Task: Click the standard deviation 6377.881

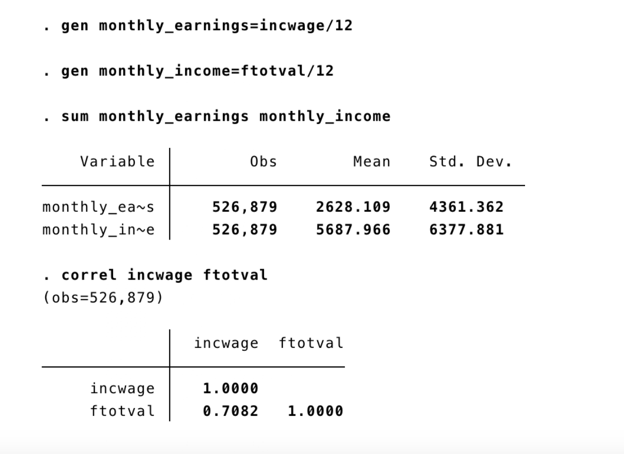Action: pyautogui.click(x=466, y=230)
